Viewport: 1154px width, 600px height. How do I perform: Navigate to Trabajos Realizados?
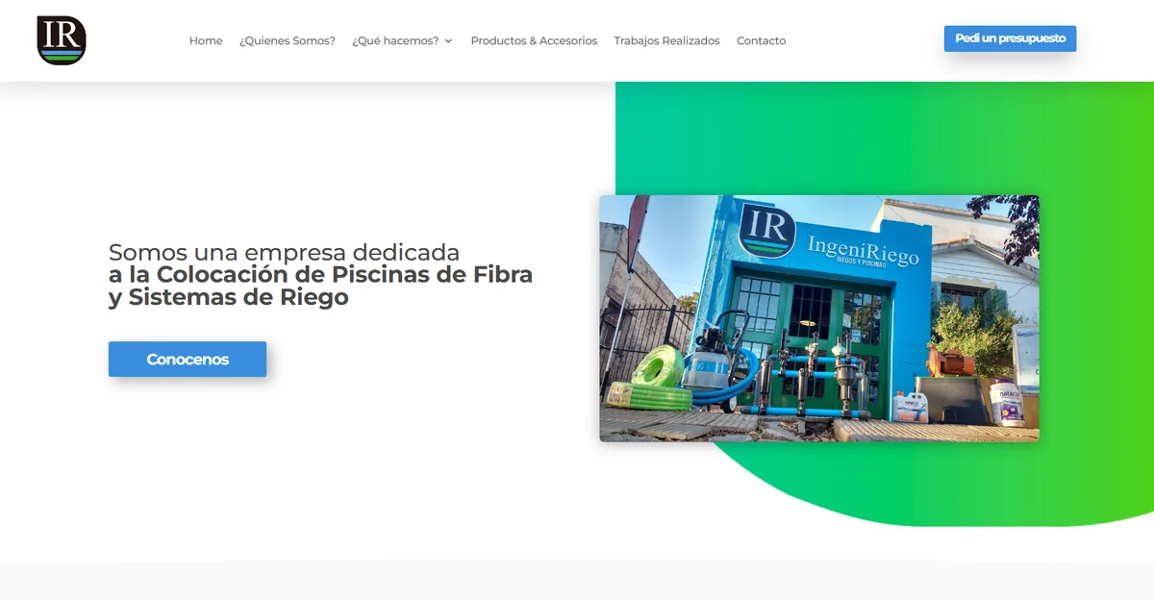666,40
